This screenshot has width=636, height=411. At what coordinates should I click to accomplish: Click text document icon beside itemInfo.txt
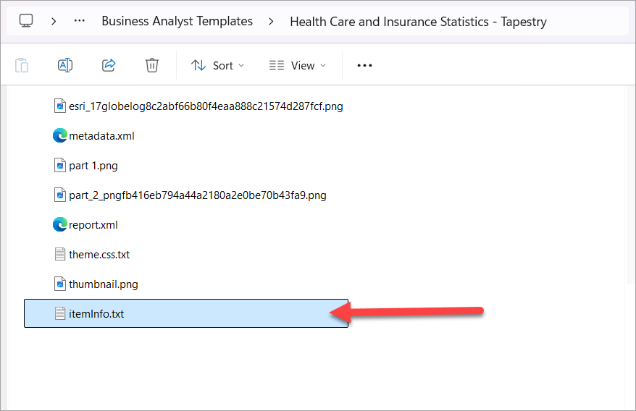(60, 313)
